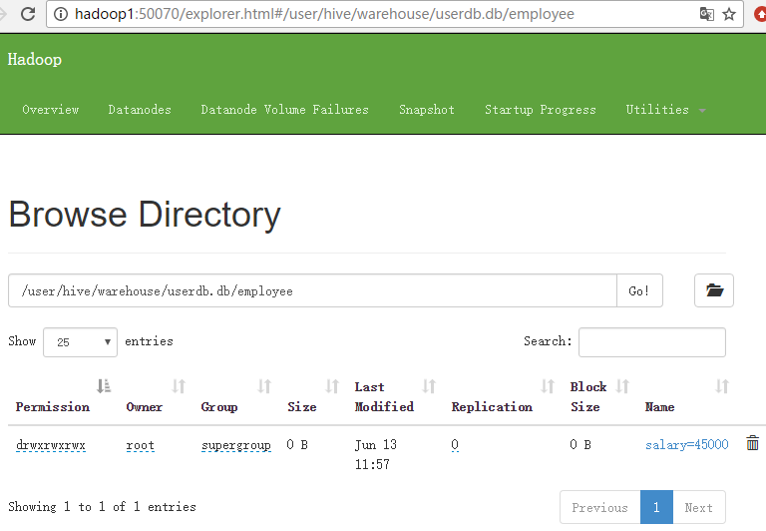Select page 1 in pagination
Viewport: 766px width, 531px height.
coord(656,507)
